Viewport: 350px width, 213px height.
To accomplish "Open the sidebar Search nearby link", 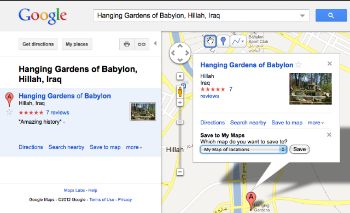I will point(66,147).
